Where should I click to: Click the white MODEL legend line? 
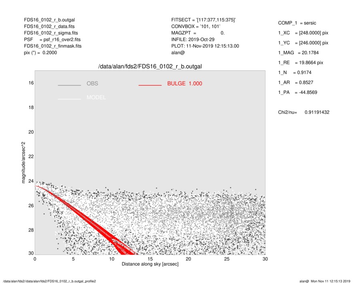pyautogui.click(x=69, y=99)
